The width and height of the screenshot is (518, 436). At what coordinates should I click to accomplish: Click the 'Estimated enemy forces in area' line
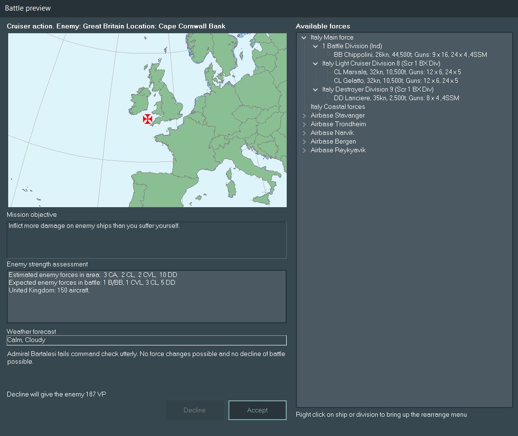click(x=93, y=275)
